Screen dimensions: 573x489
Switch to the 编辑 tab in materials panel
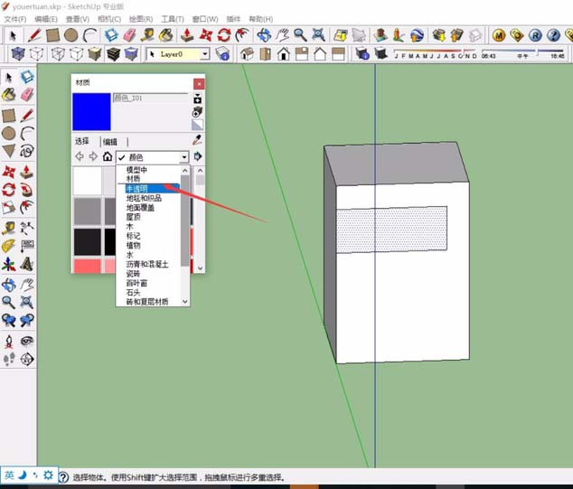point(109,142)
